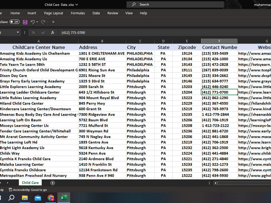Open the Help ribbon tab
Image resolution: width=271 pixels, height=203 pixels.
click(143, 13)
